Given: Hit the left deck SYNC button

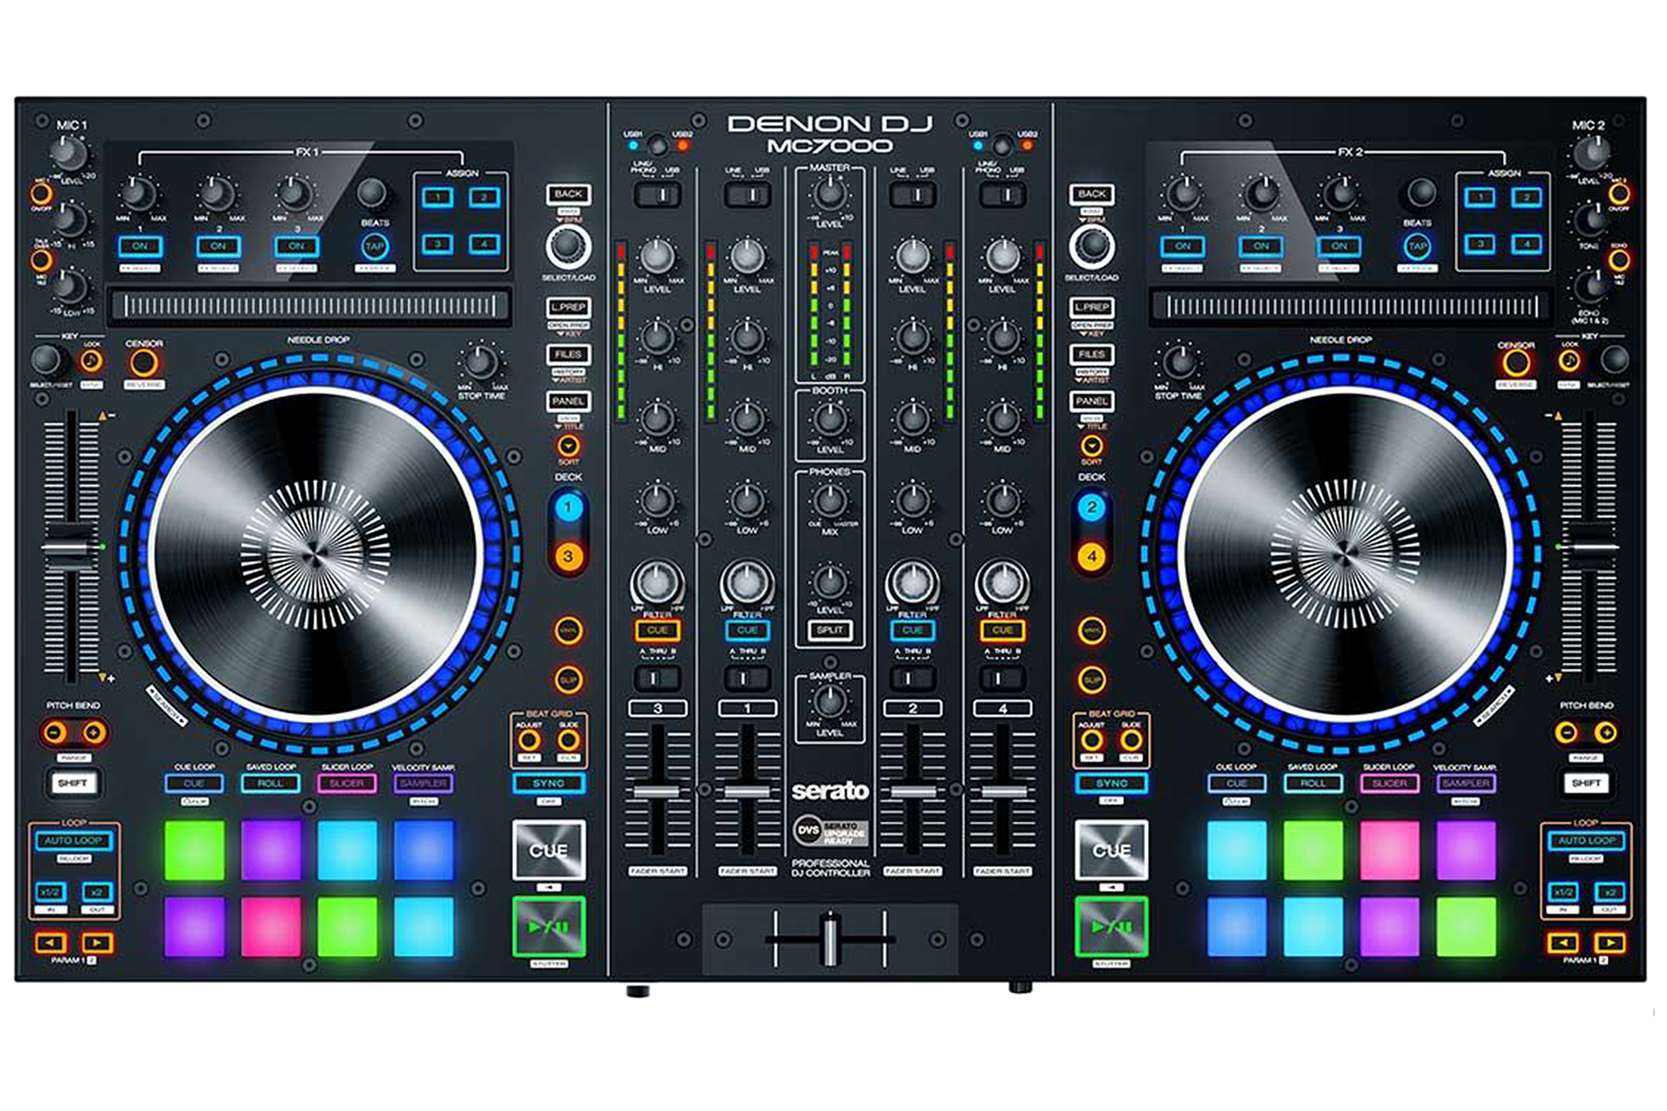Looking at the screenshot, I should click(548, 783).
